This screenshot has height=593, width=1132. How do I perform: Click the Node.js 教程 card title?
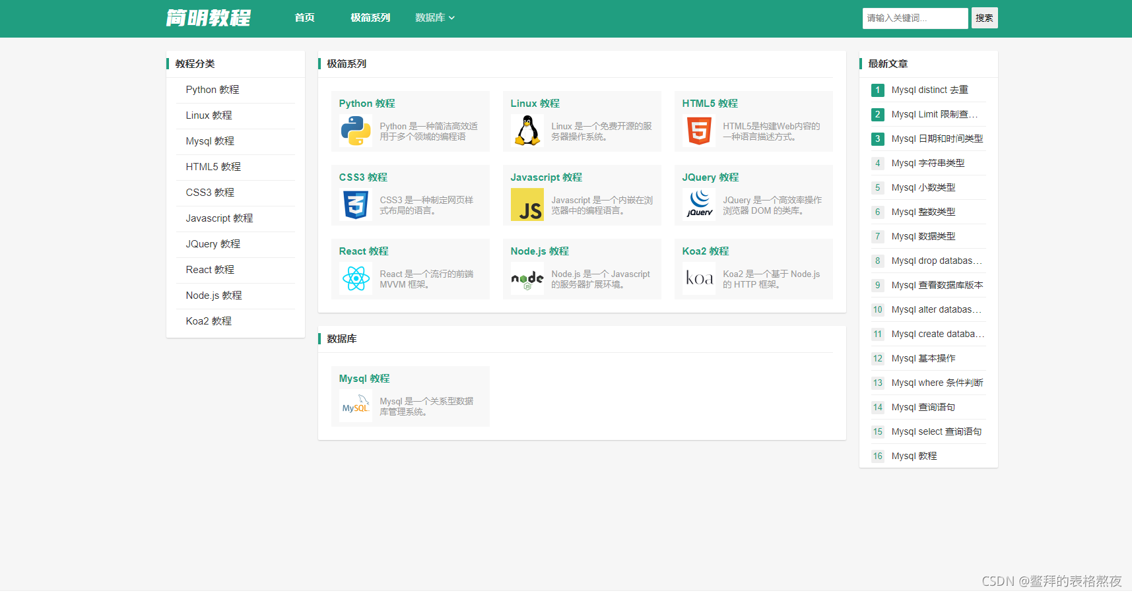point(539,251)
